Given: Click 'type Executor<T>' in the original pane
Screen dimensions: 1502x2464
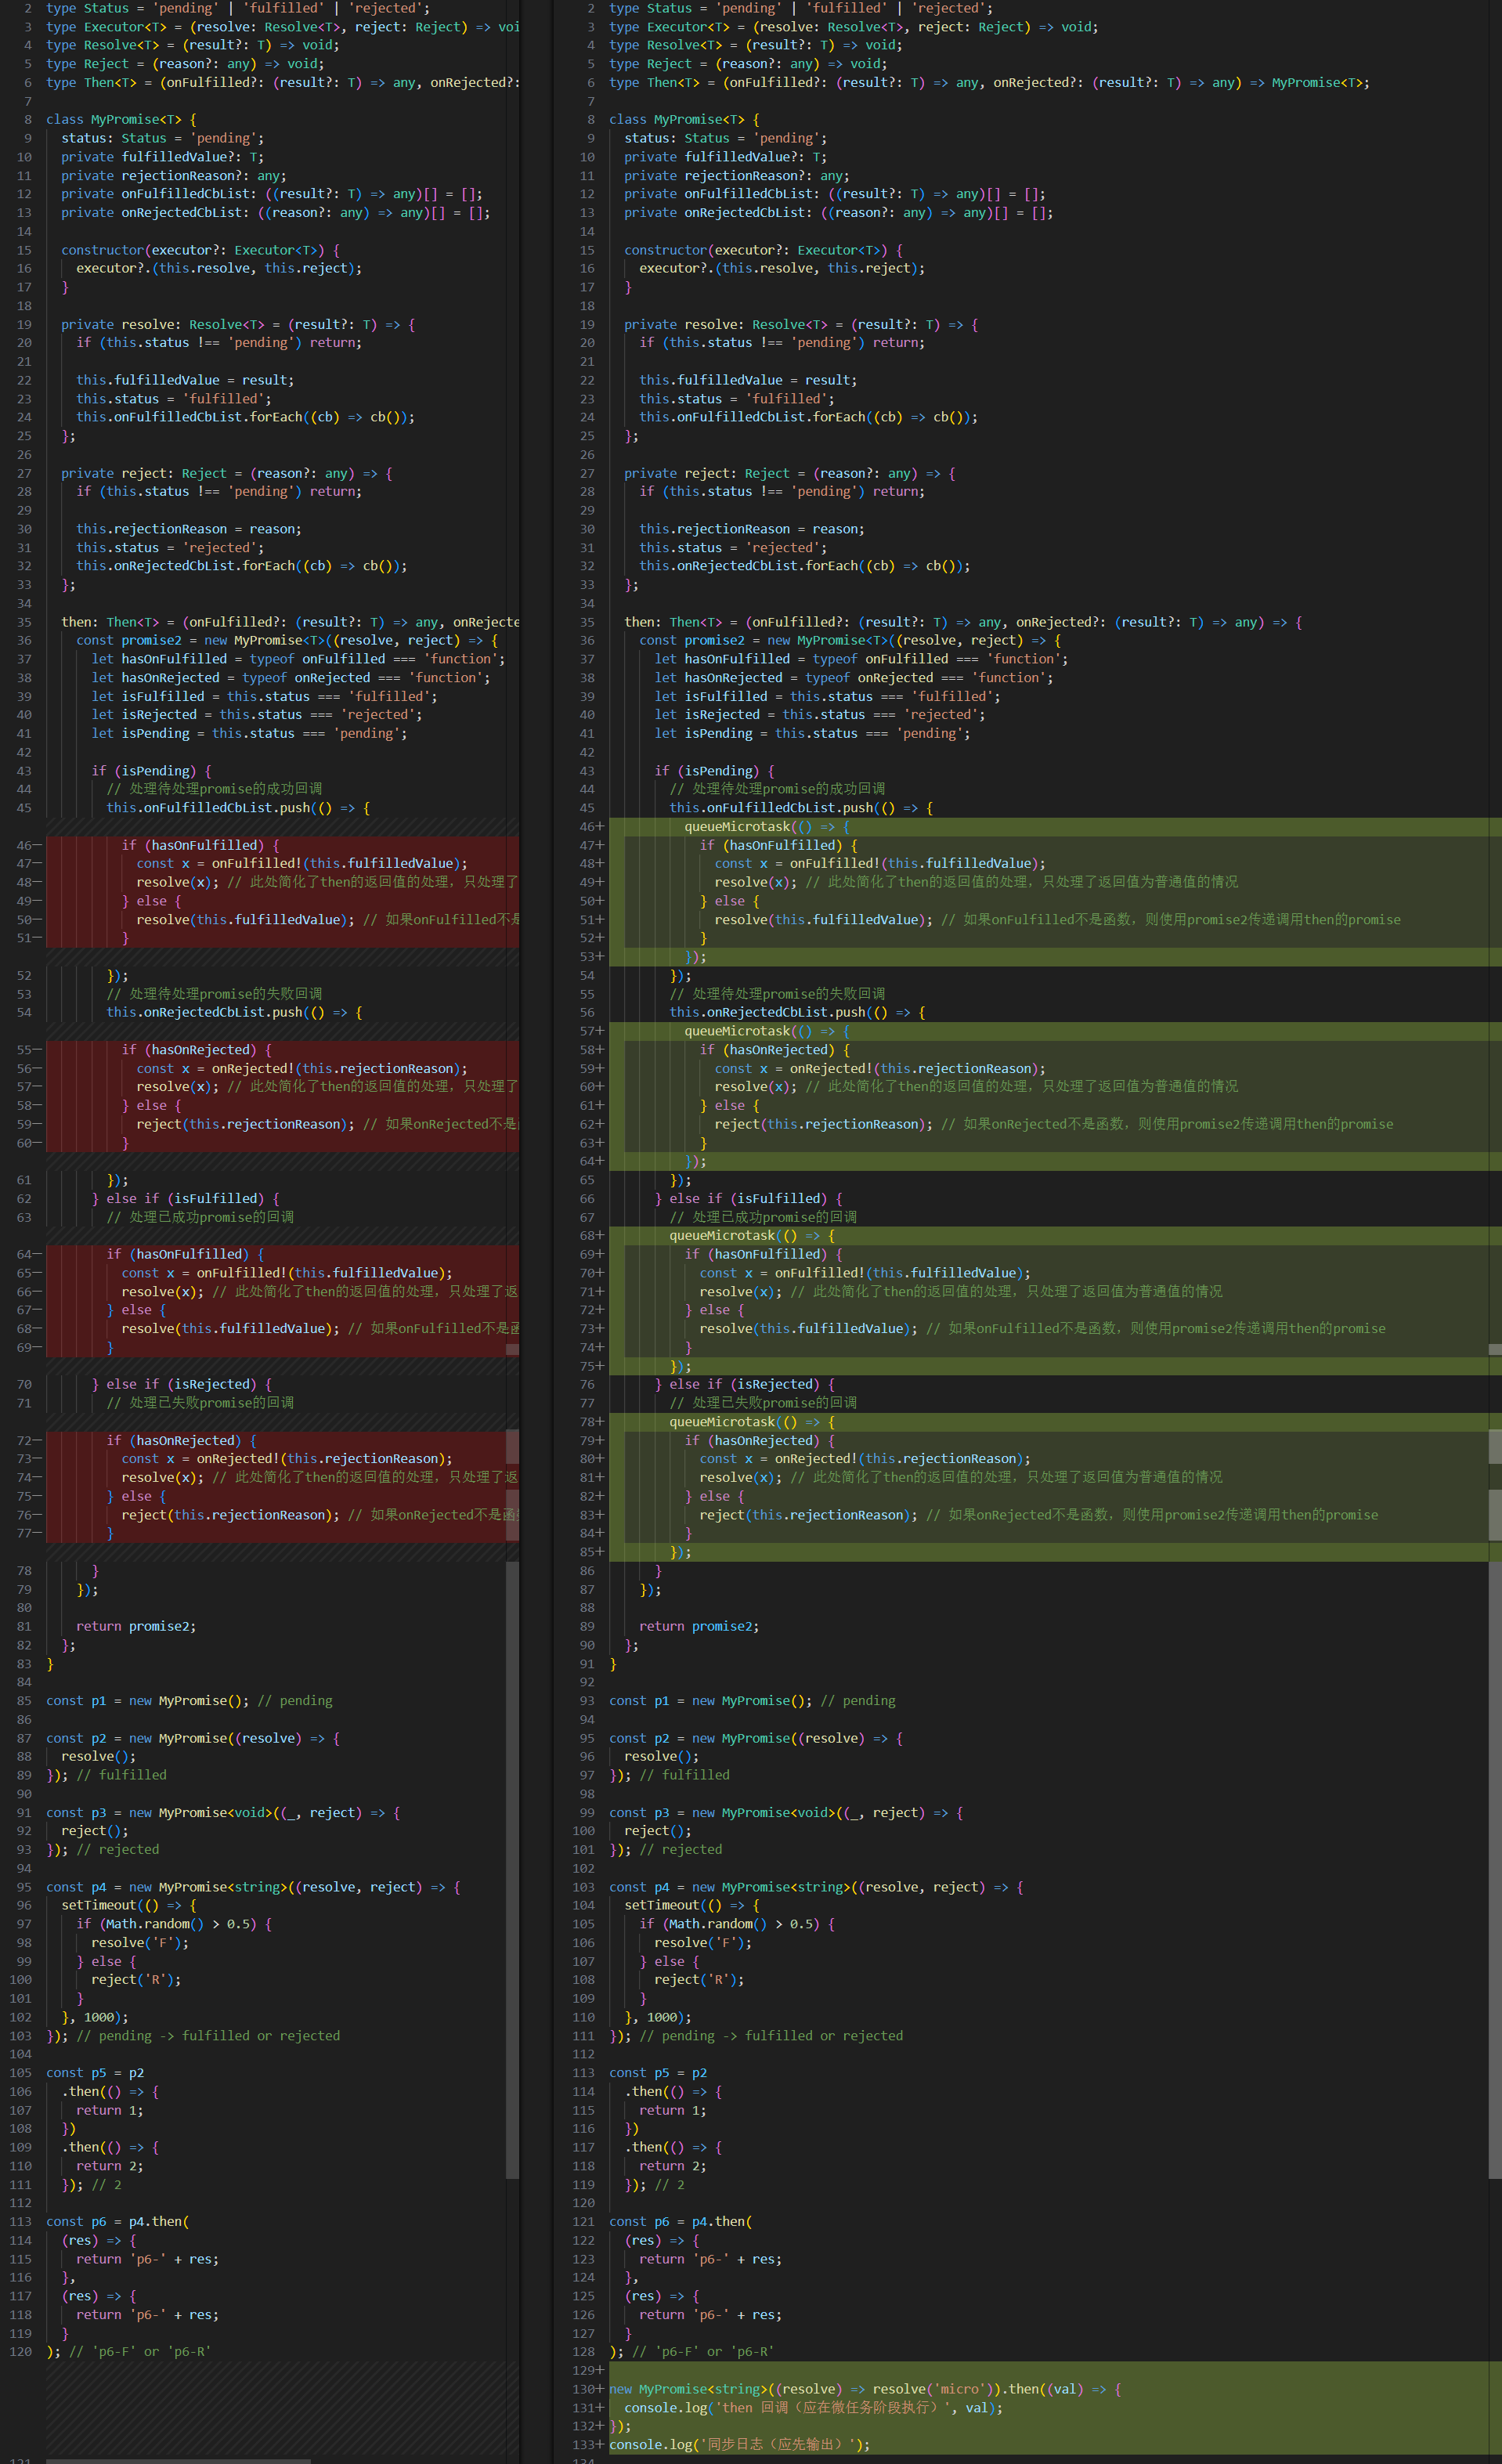Looking at the screenshot, I should click(106, 27).
